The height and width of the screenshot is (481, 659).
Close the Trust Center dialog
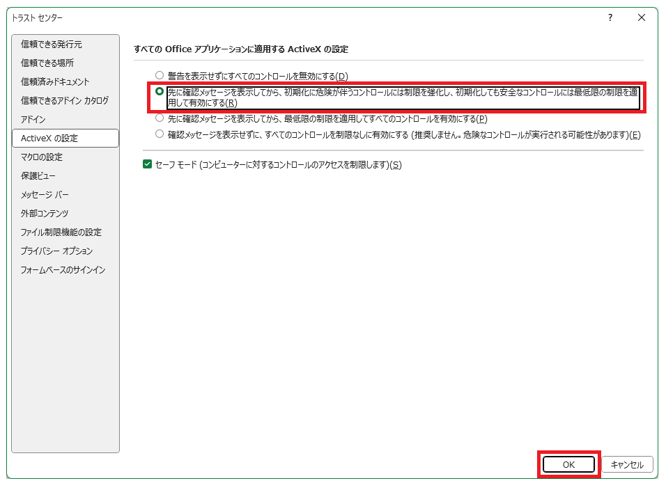pos(641,17)
